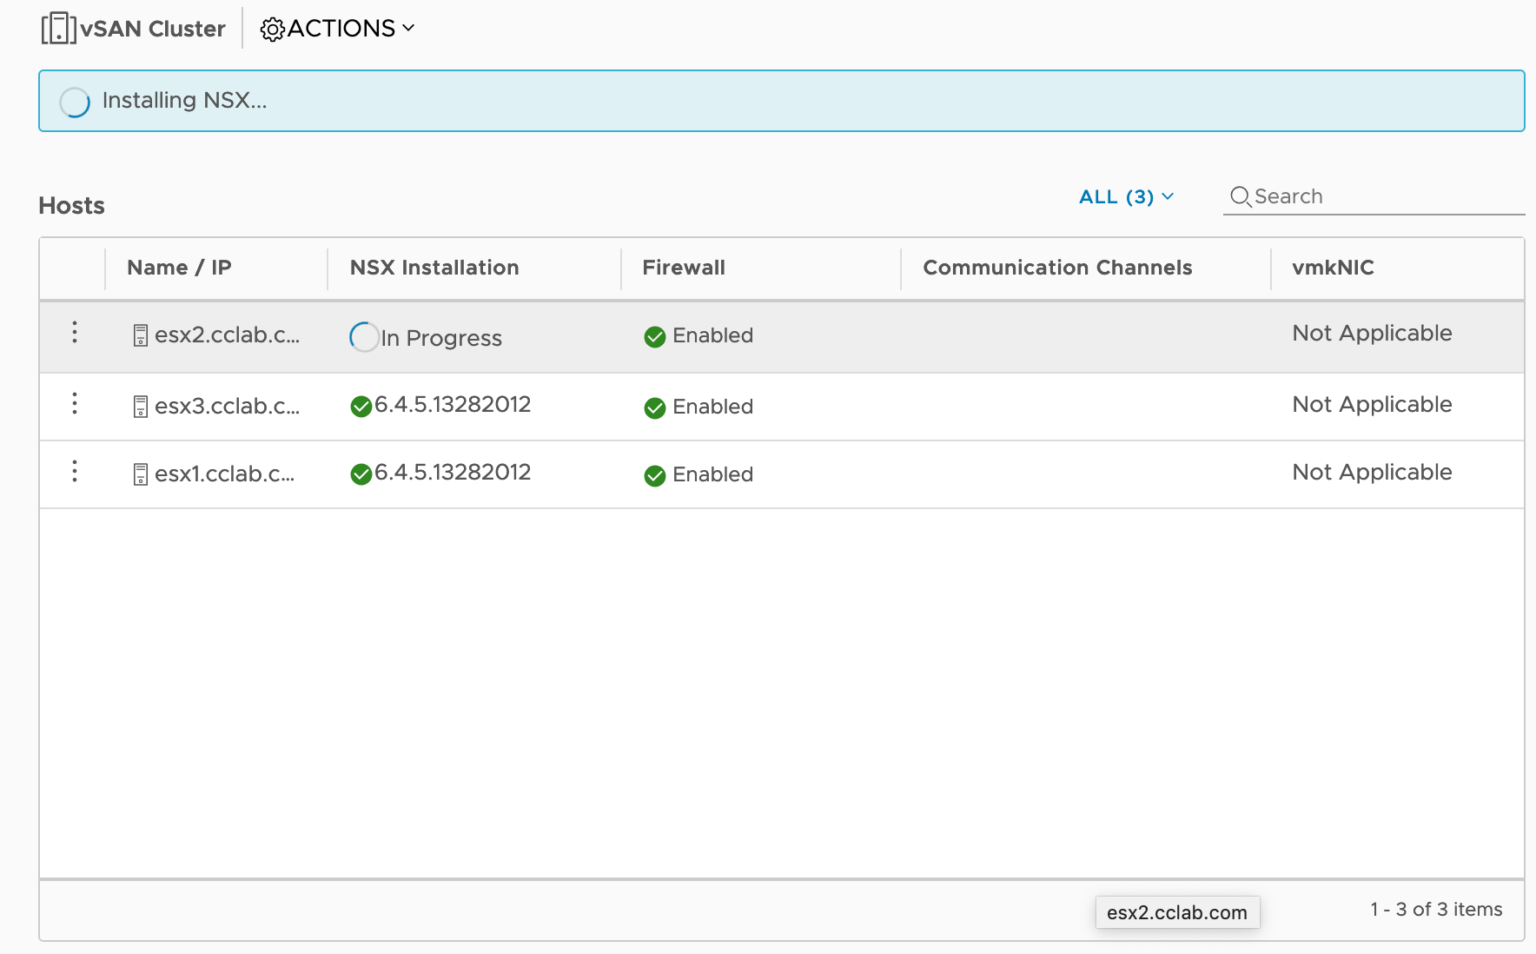Click Enabled firewall text for esx1
The image size is (1536, 954).
(712, 474)
